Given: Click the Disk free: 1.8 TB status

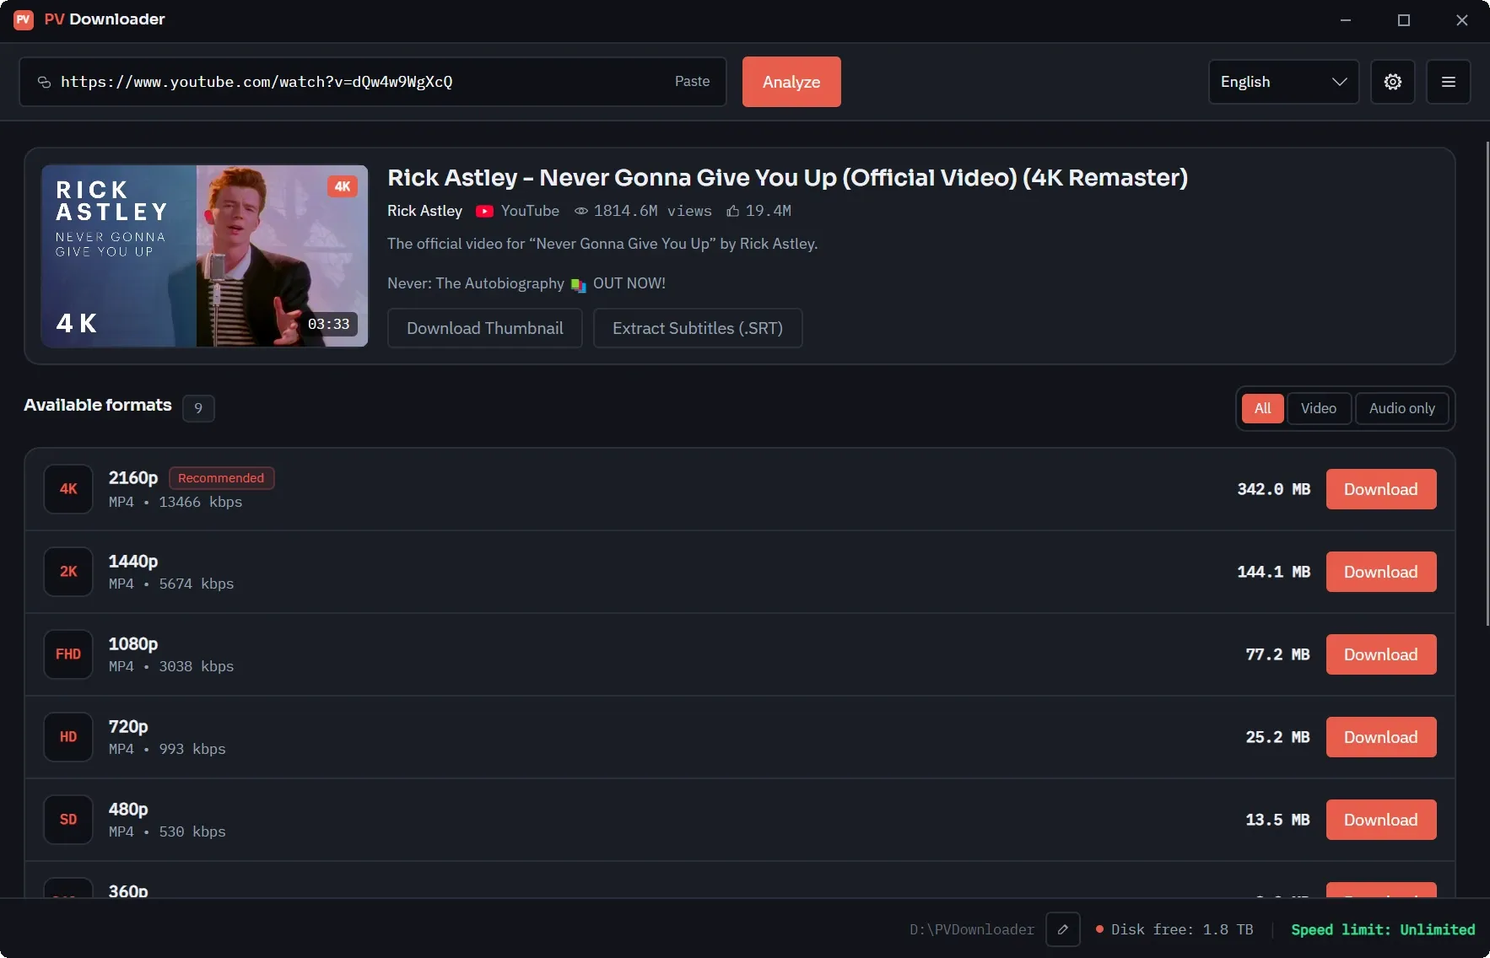Looking at the screenshot, I should (1174, 929).
